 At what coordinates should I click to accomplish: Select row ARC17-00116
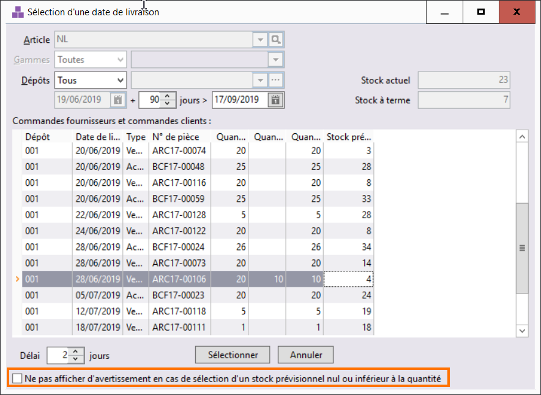tap(198, 183)
